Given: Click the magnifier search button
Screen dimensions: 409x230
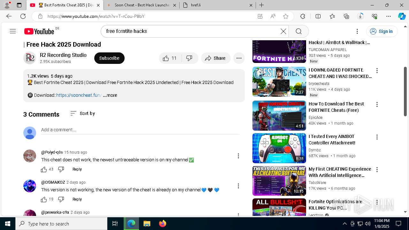Looking at the screenshot, I should [298, 31].
